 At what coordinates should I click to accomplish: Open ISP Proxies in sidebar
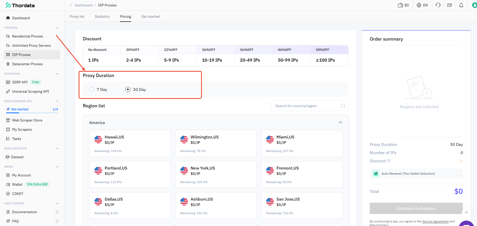[32, 55]
